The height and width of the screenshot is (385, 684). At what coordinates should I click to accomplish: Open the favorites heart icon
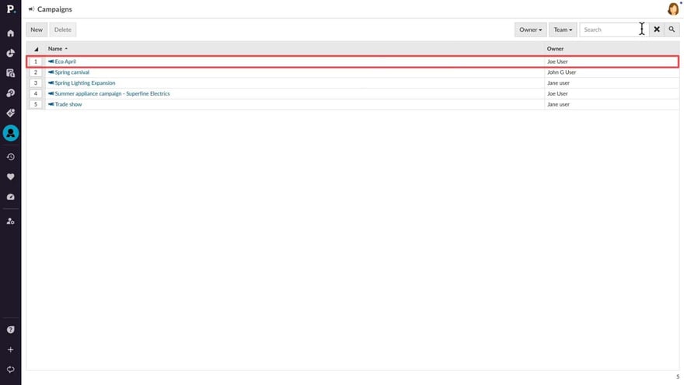point(10,177)
